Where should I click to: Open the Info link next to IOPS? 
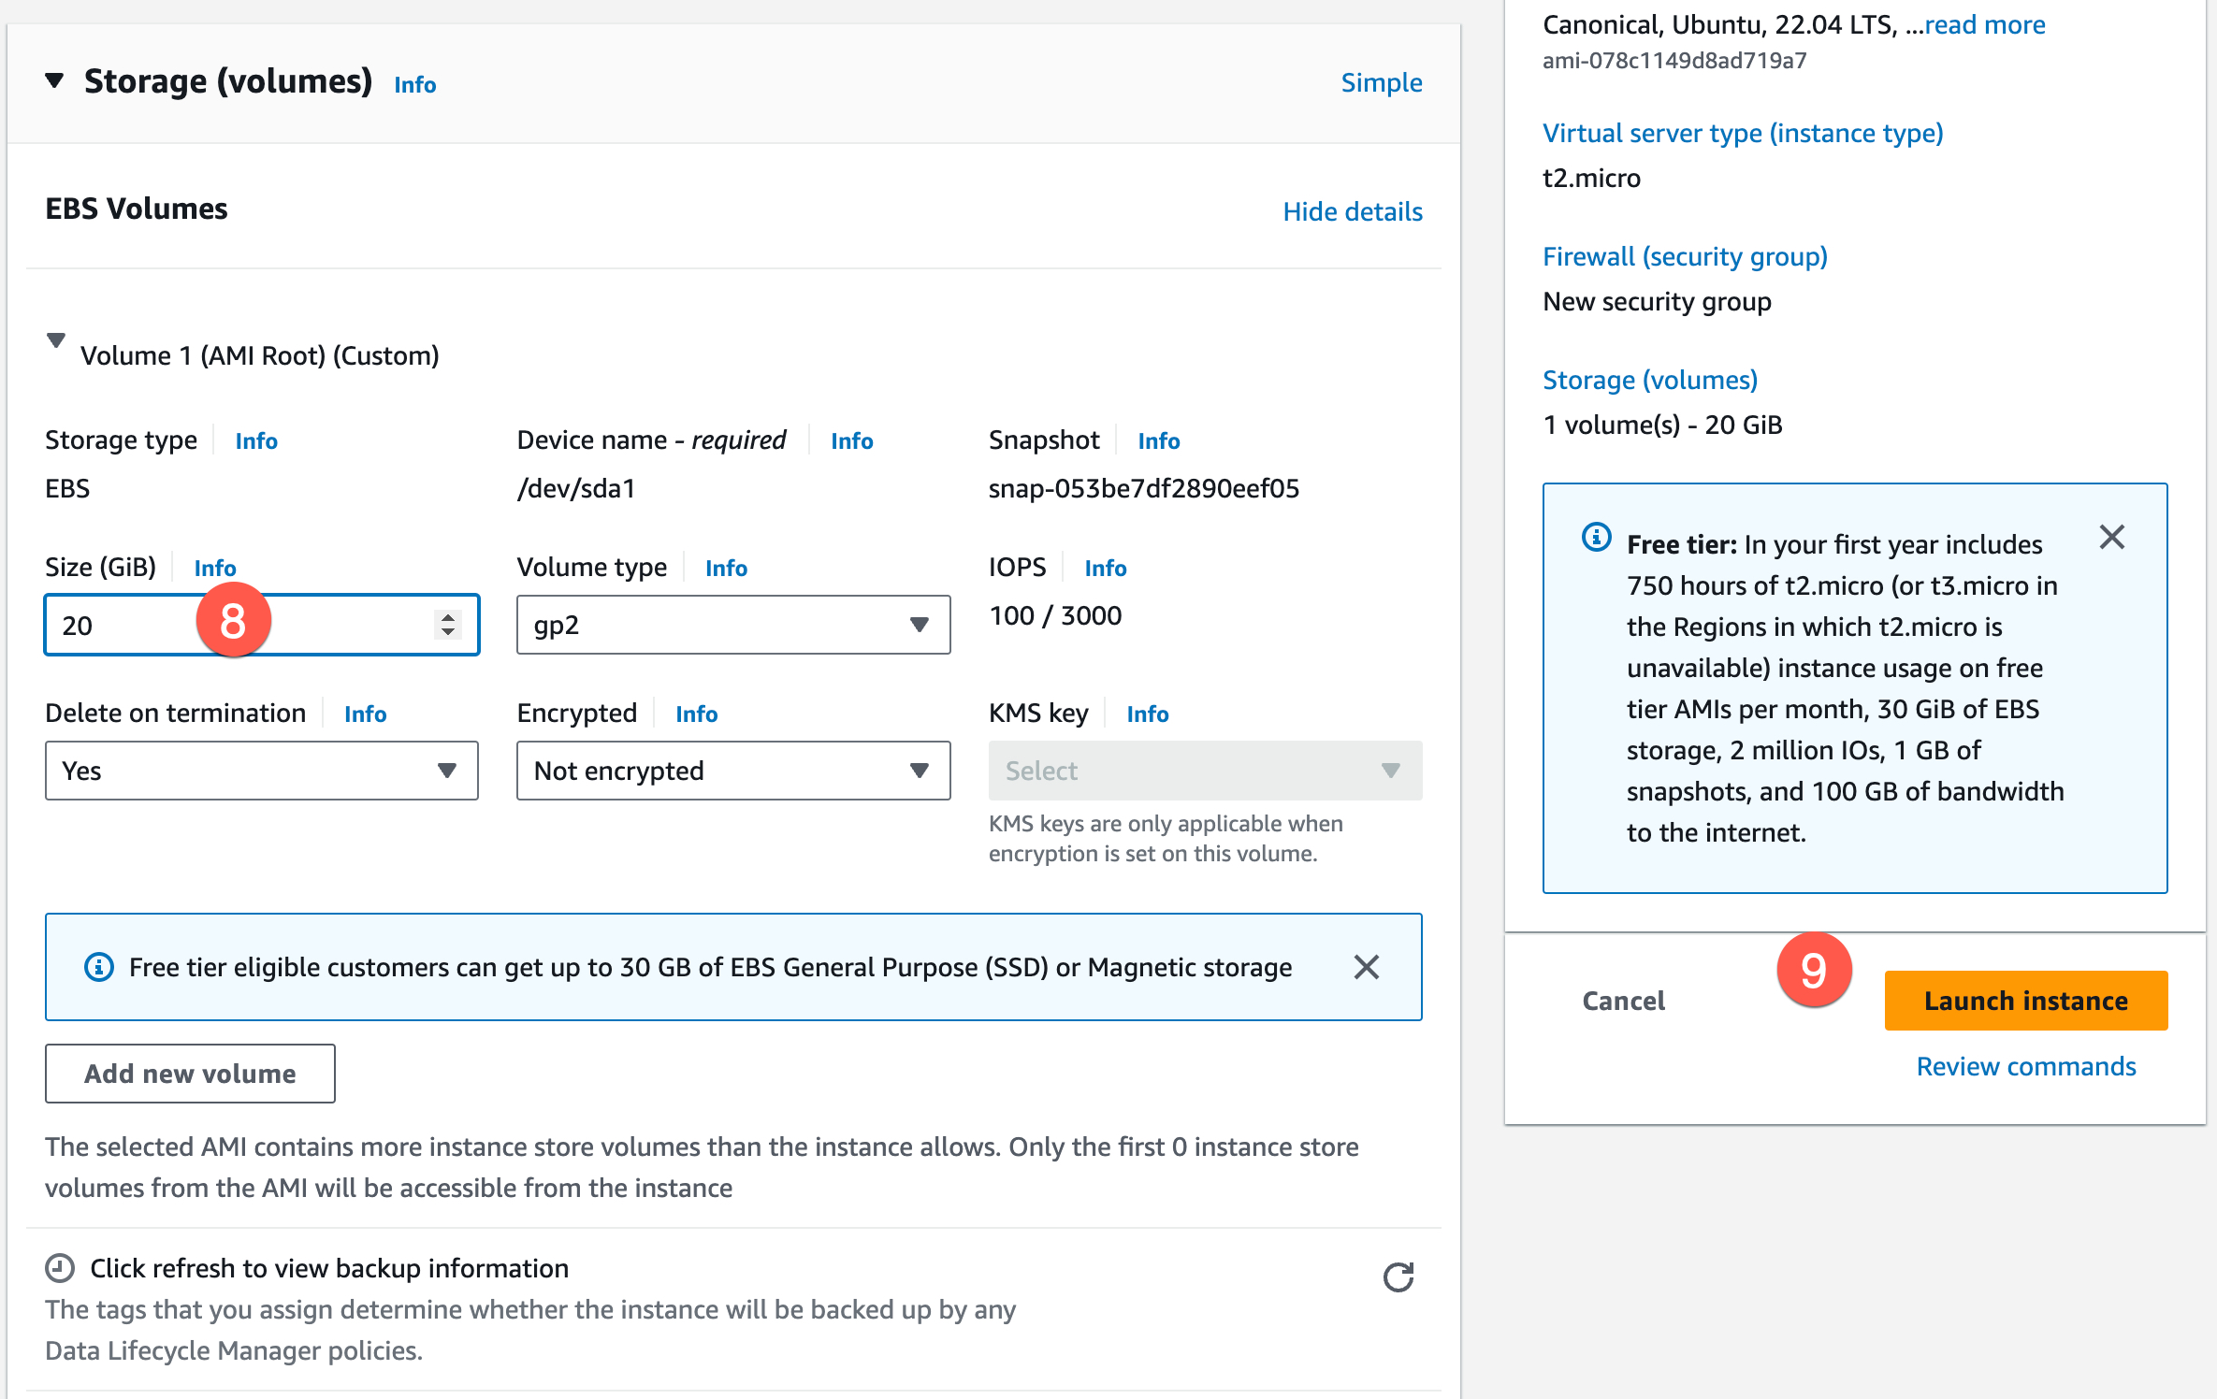1105,568
